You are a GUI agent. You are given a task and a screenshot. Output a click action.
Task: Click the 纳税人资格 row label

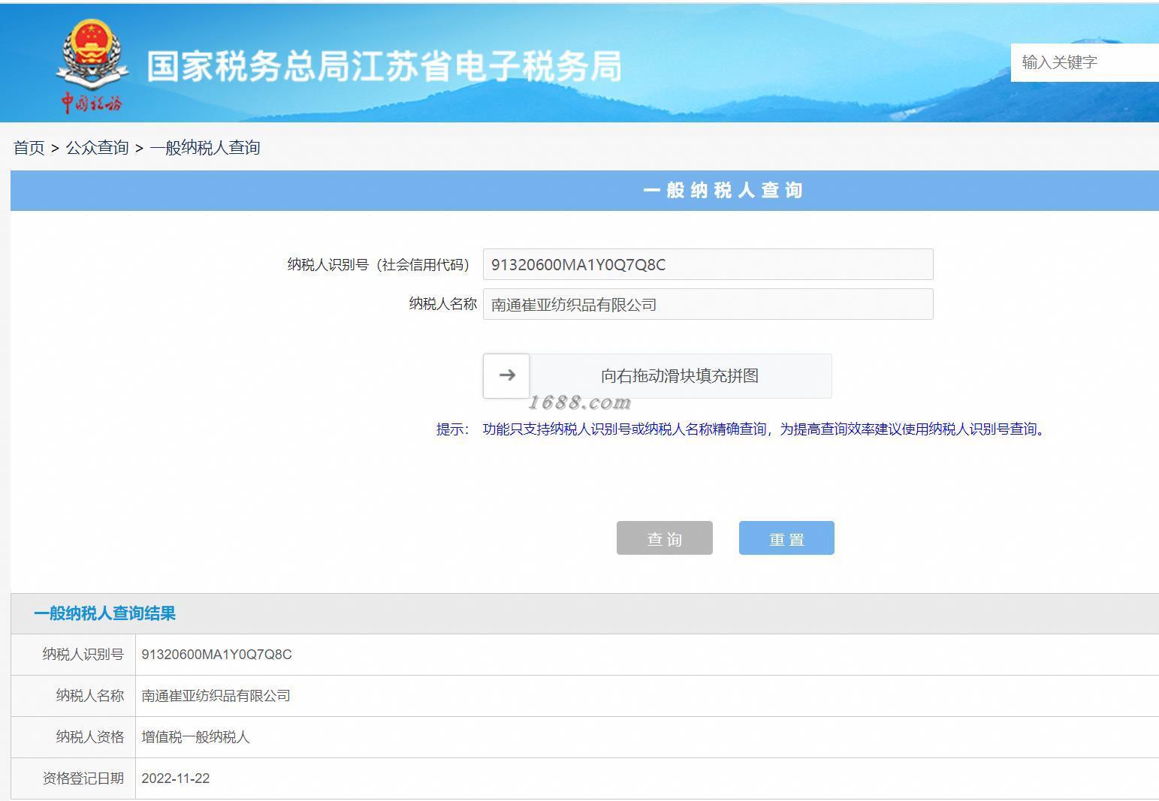click(x=89, y=737)
